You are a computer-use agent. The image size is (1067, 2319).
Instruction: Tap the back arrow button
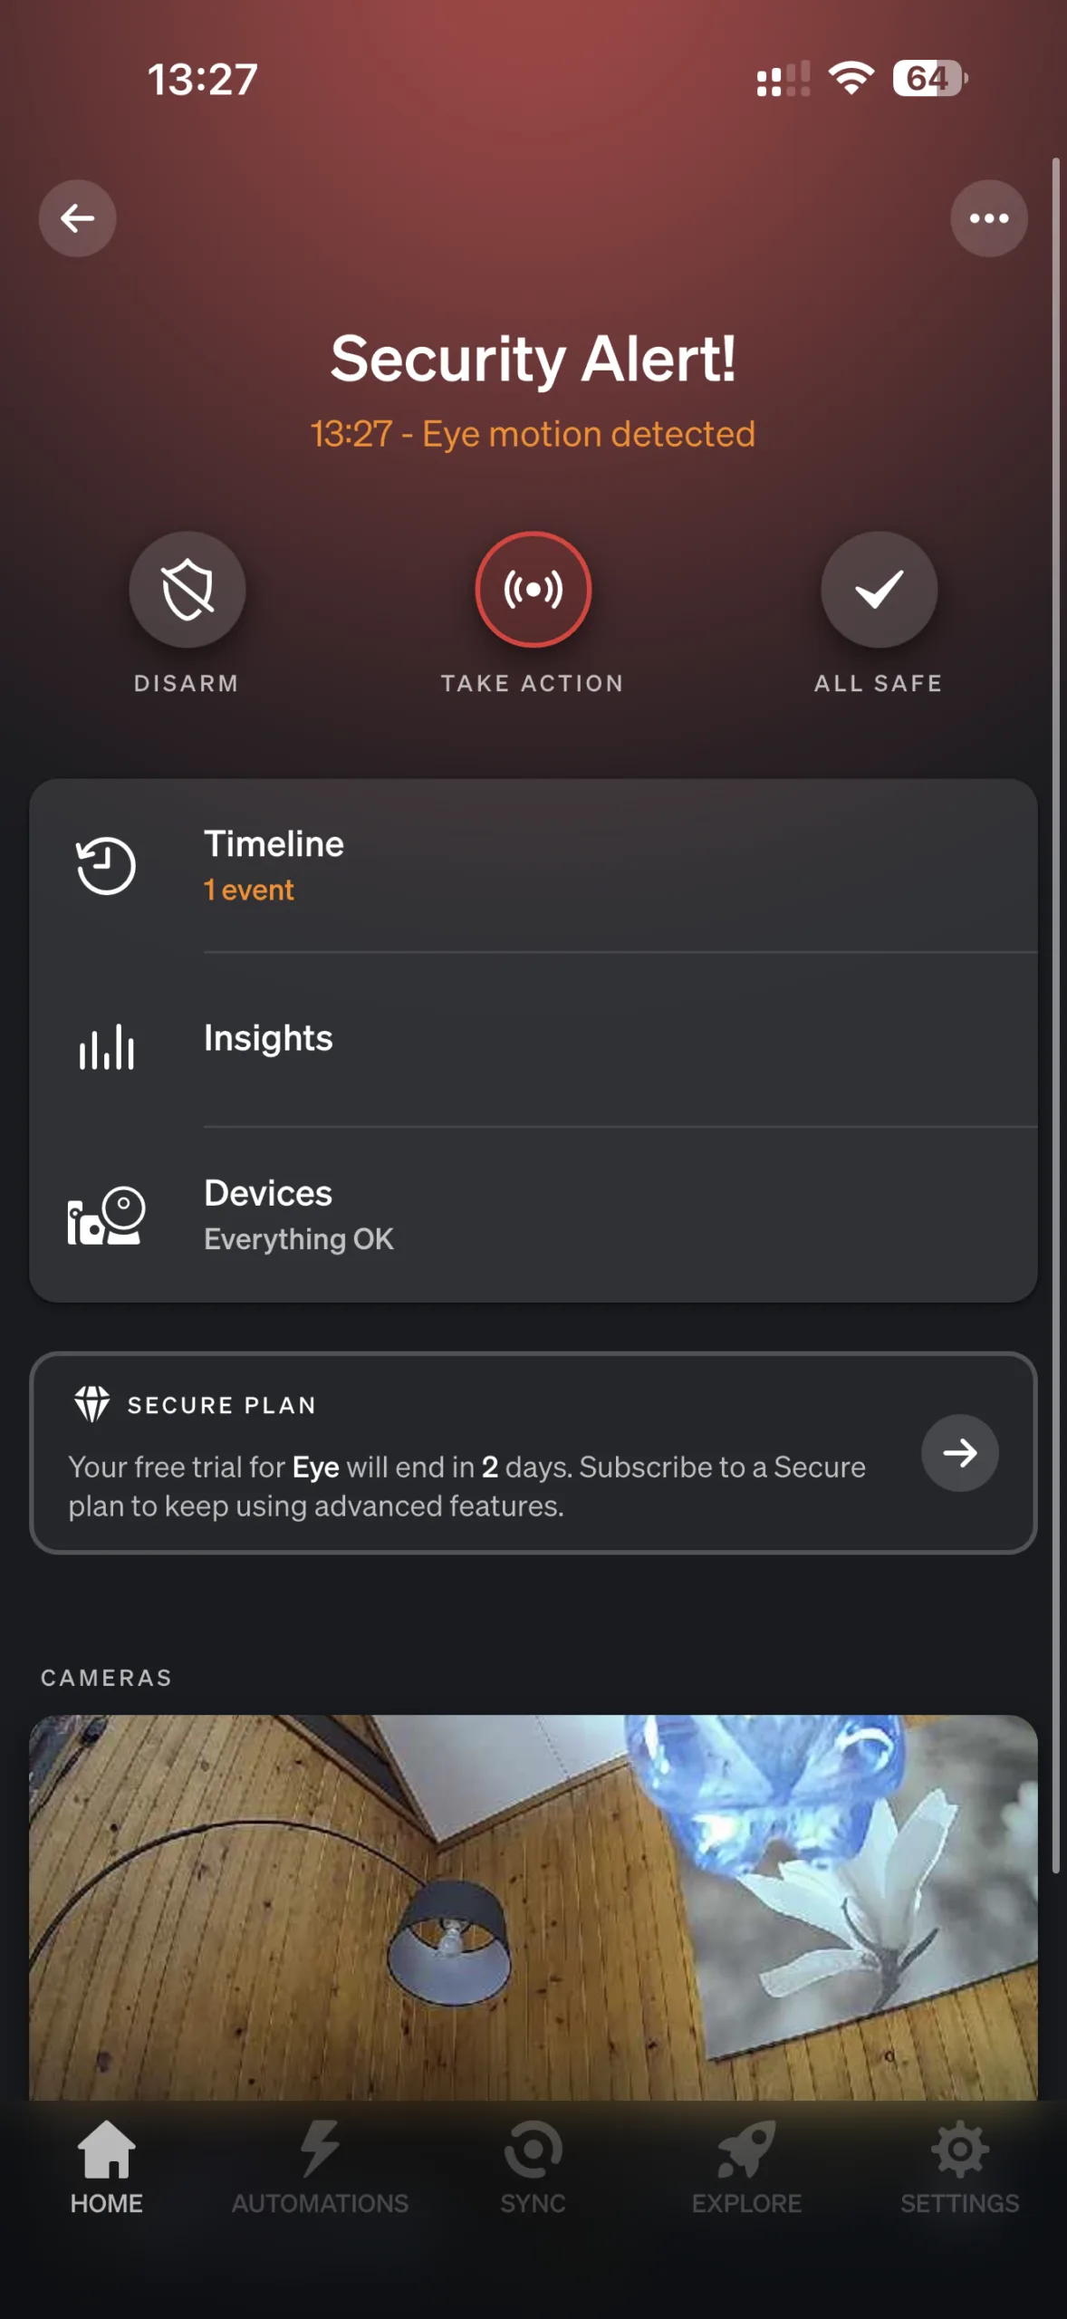[x=77, y=218]
